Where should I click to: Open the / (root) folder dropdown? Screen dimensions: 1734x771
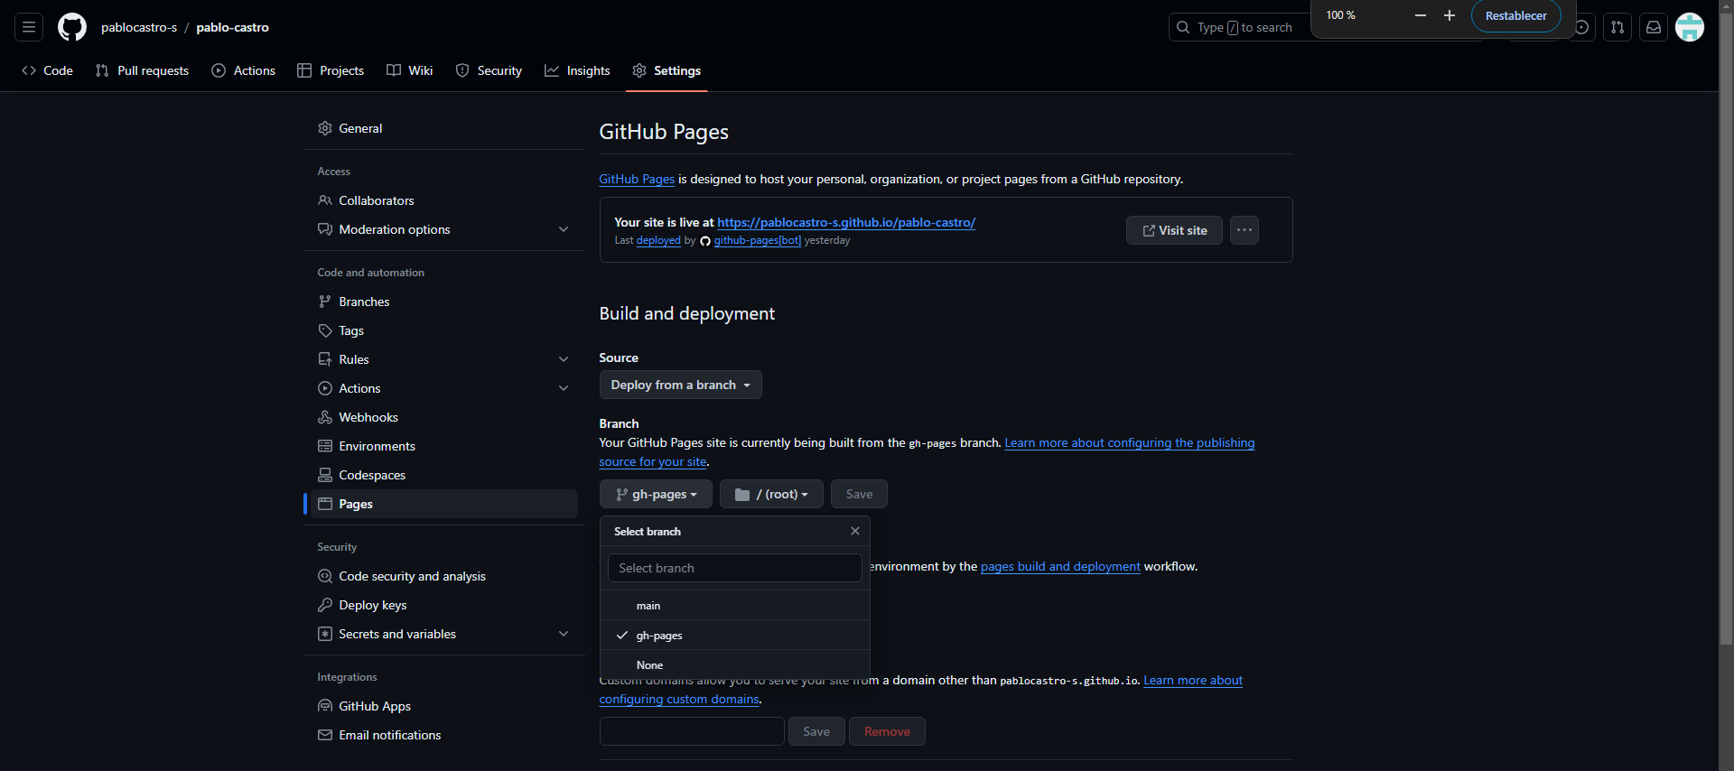pyautogui.click(x=771, y=494)
